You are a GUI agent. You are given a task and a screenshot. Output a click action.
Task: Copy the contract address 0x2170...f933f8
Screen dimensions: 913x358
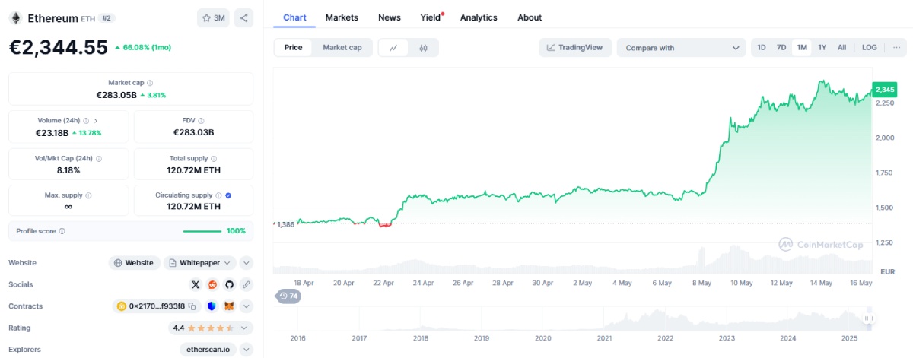tap(192, 306)
